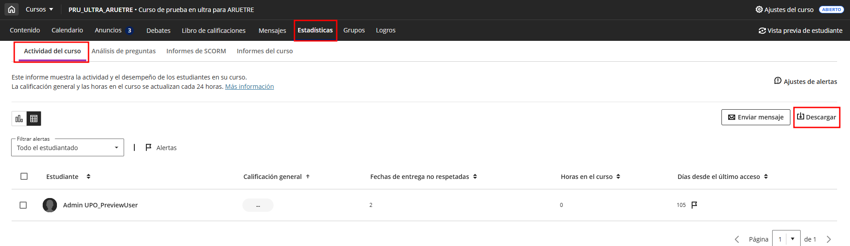Toggle the Alertas flag filter
The width and height of the screenshot is (850, 246).
(161, 147)
